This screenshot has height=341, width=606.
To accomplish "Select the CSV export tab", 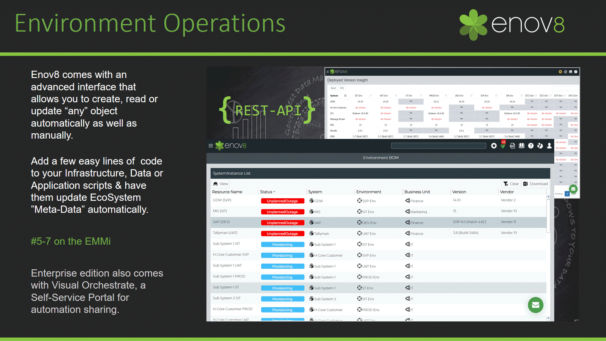I will [x=342, y=88].
